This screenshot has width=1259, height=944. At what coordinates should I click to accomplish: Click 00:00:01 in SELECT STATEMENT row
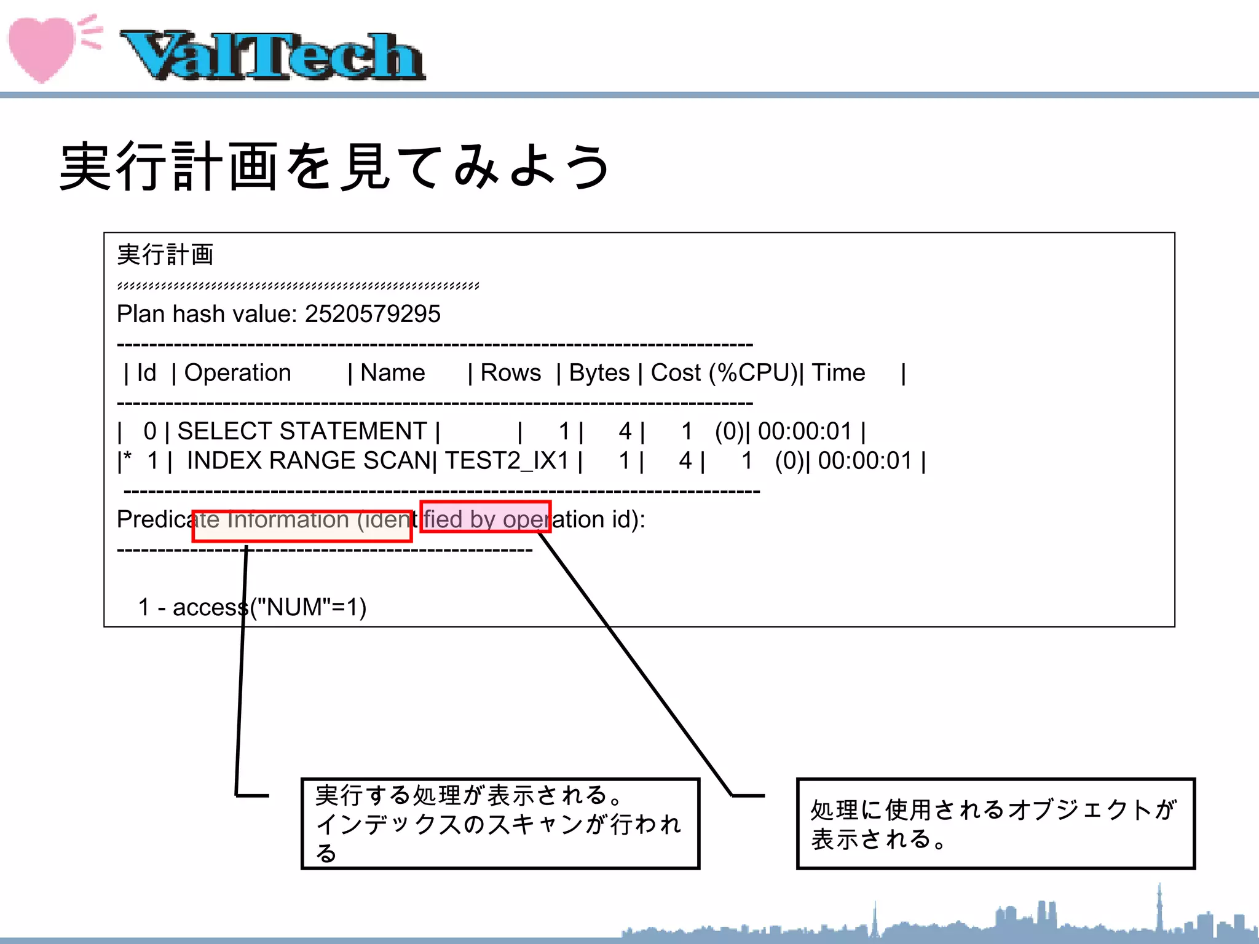pos(805,431)
